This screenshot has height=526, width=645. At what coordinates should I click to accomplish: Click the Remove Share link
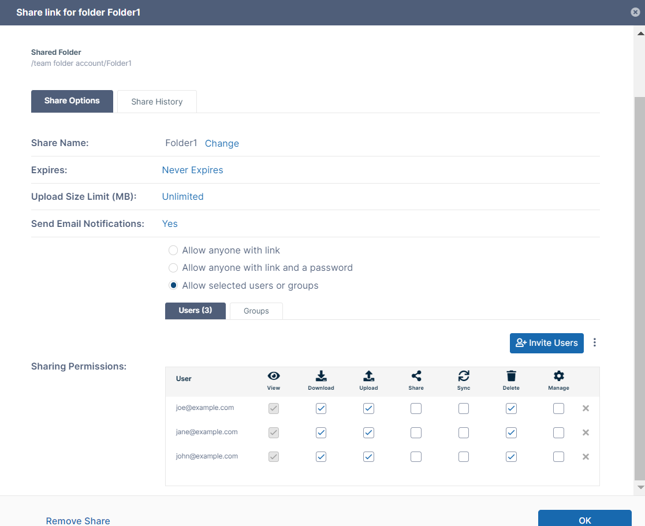point(78,521)
